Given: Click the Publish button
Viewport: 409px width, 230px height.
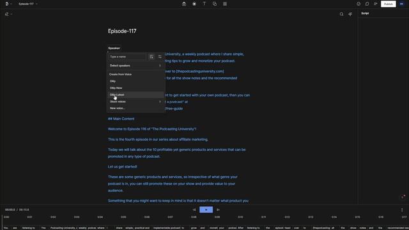Looking at the screenshot, I should coord(388,4).
